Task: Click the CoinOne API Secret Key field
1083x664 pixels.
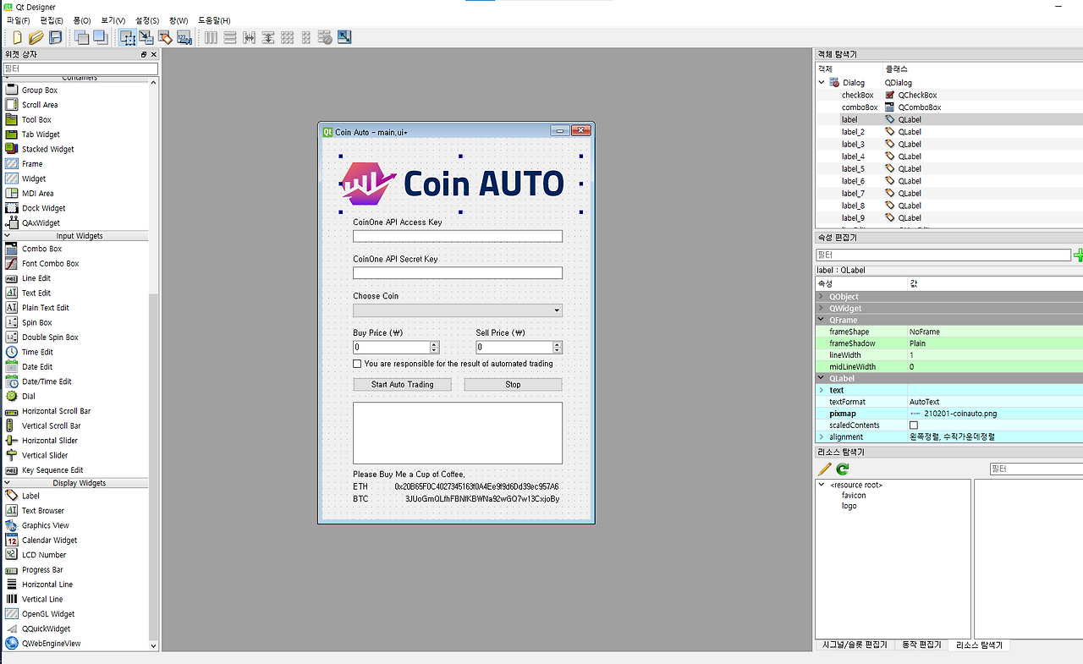Action: [458, 273]
